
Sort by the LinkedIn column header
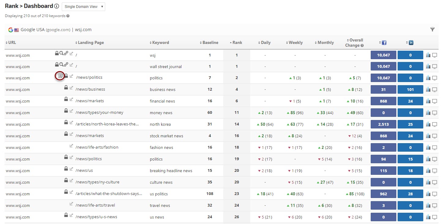(x=410, y=43)
